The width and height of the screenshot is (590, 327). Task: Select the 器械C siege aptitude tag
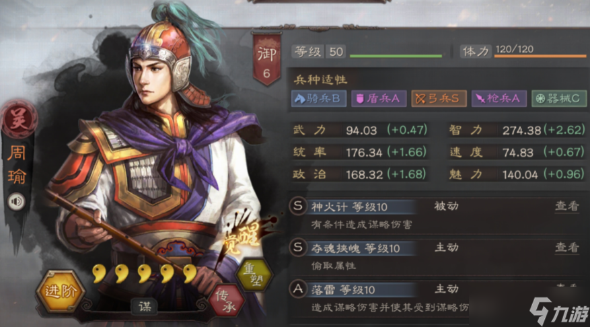(x=559, y=99)
